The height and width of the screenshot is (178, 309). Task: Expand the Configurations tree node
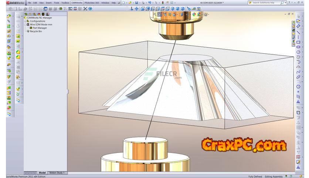(25, 21)
